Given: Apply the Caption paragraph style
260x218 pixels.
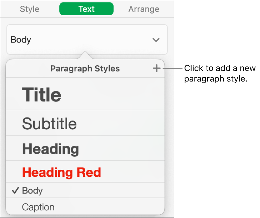Looking at the screenshot, I should tap(38, 207).
